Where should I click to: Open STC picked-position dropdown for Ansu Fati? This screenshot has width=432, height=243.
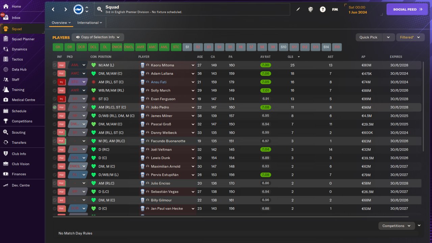coord(84,82)
